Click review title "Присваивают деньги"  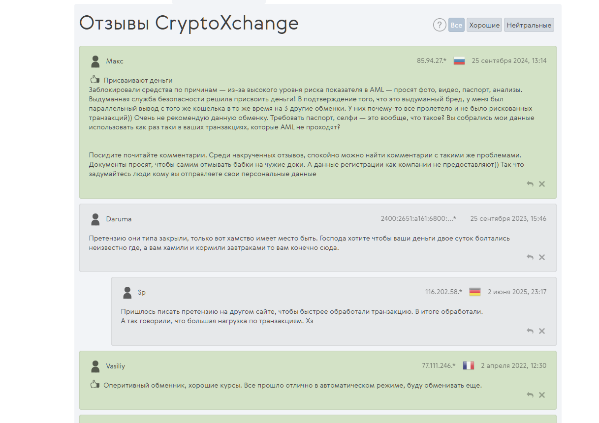[x=138, y=80]
